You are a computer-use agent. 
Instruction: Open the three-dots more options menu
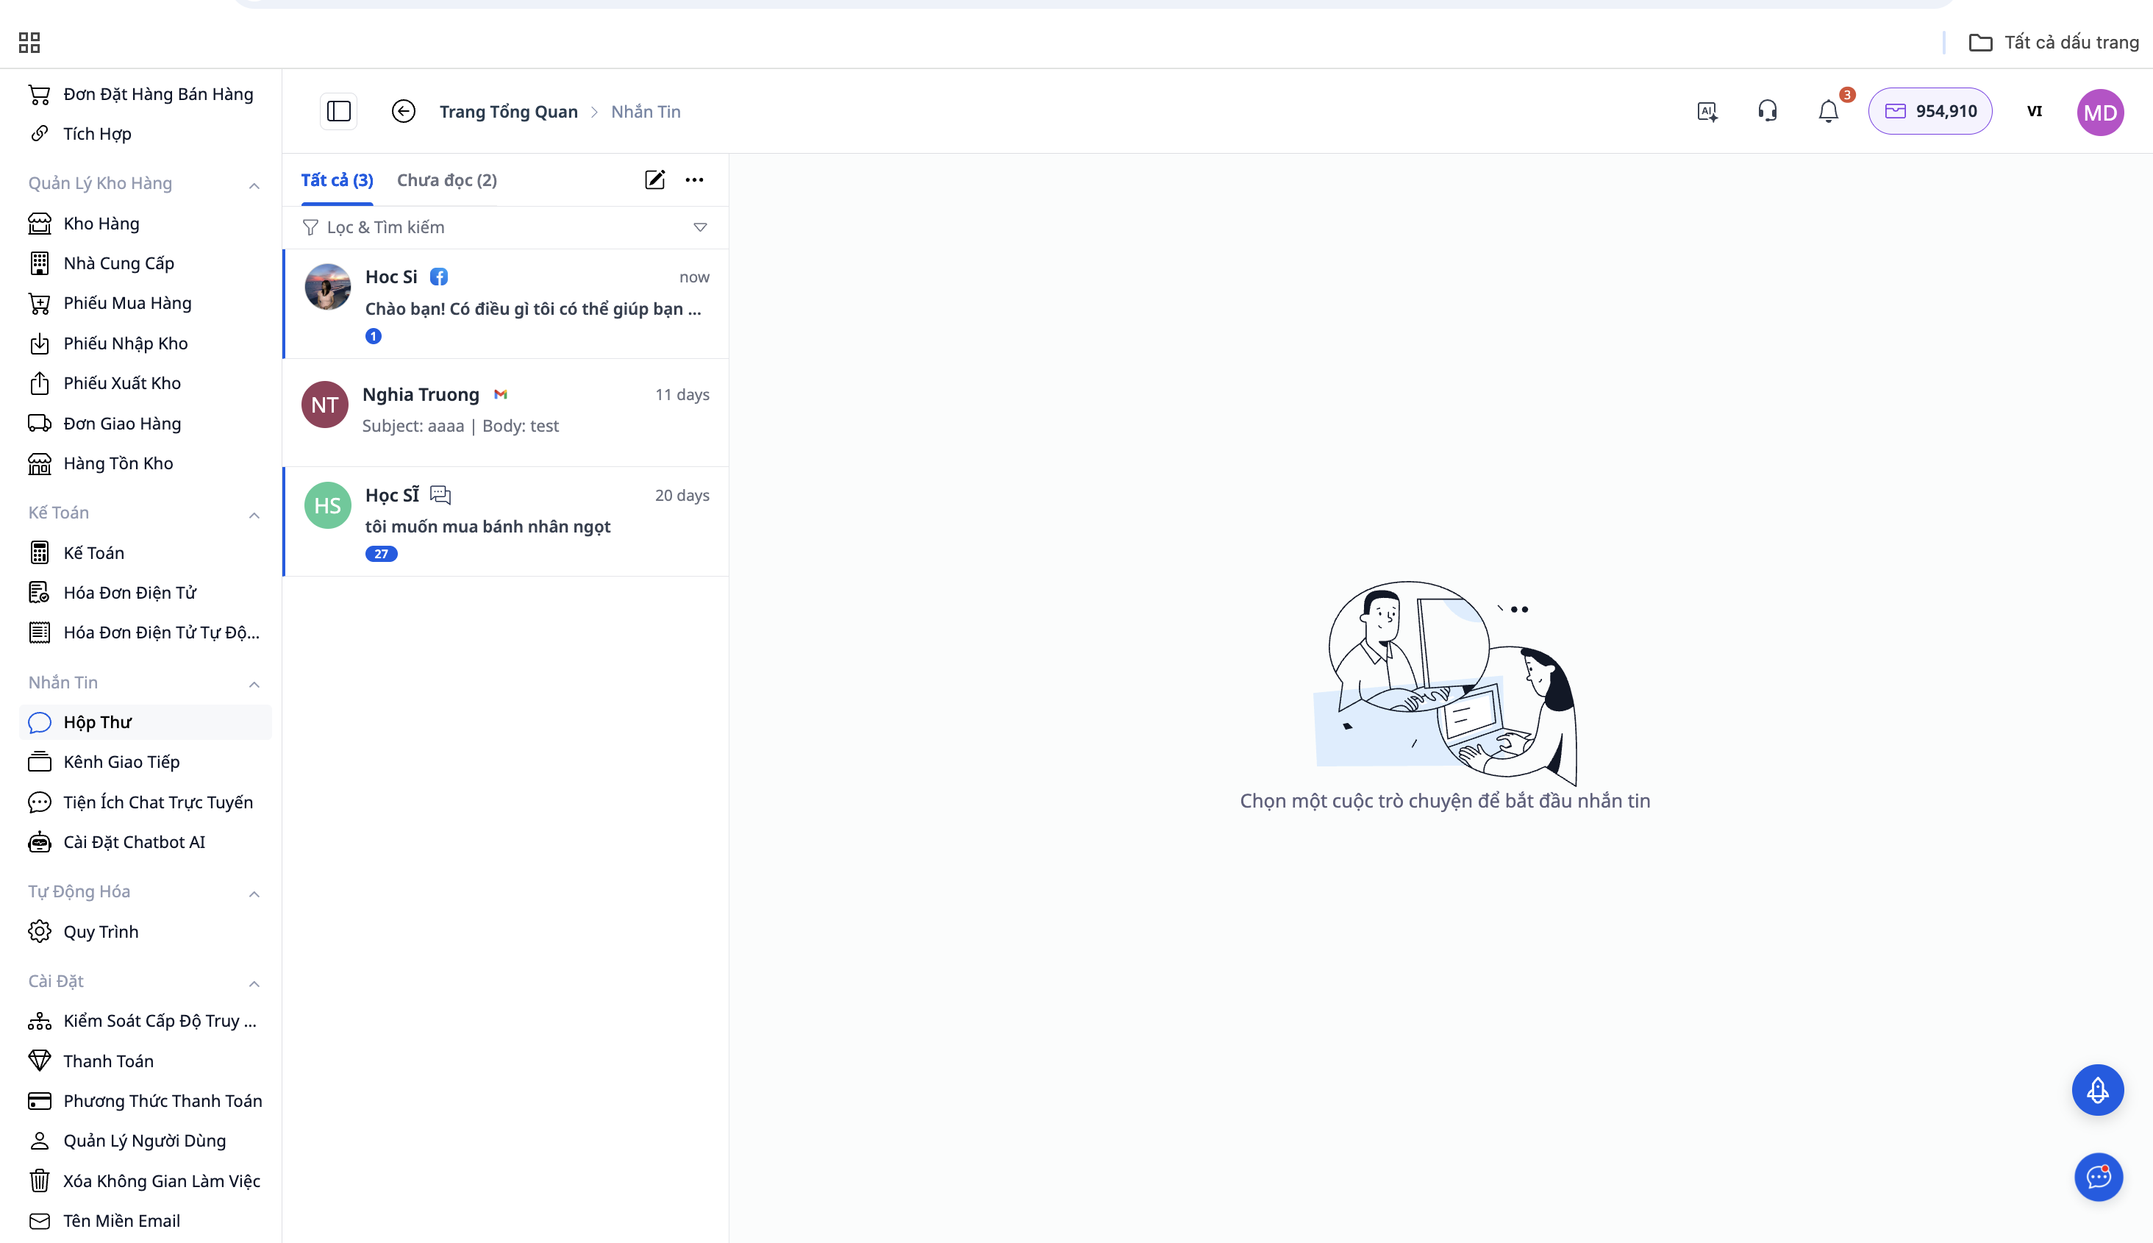click(695, 179)
